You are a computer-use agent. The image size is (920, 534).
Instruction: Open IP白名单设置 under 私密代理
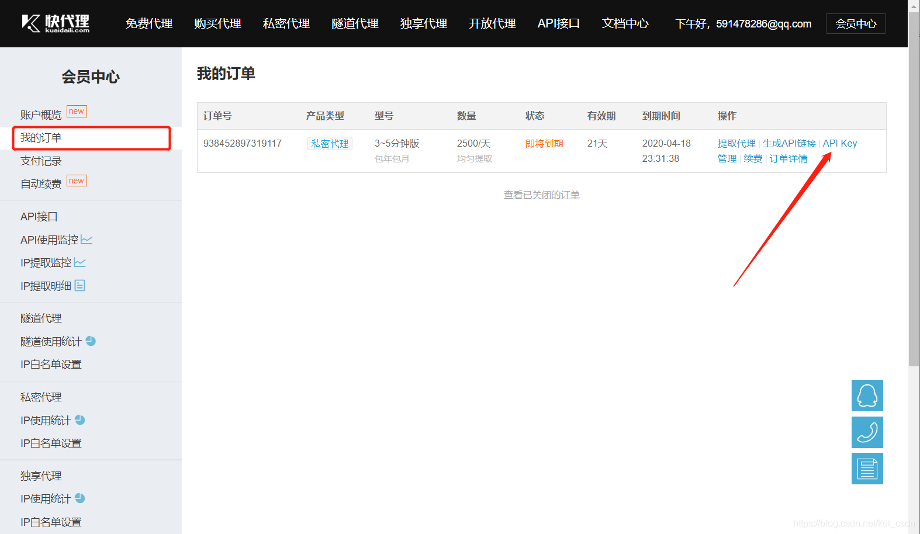coord(51,443)
